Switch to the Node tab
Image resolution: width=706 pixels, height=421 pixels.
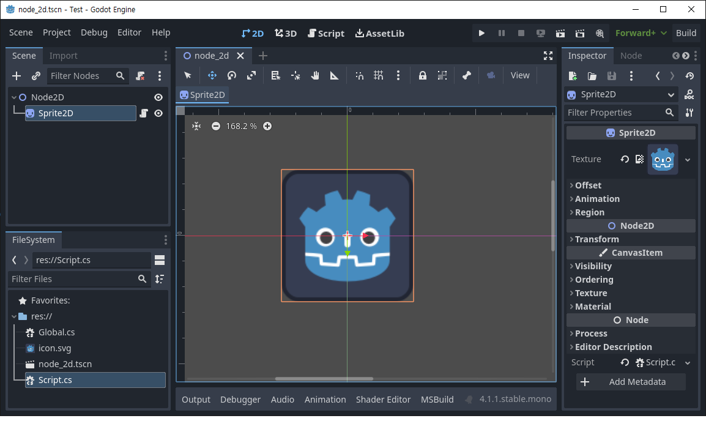631,56
